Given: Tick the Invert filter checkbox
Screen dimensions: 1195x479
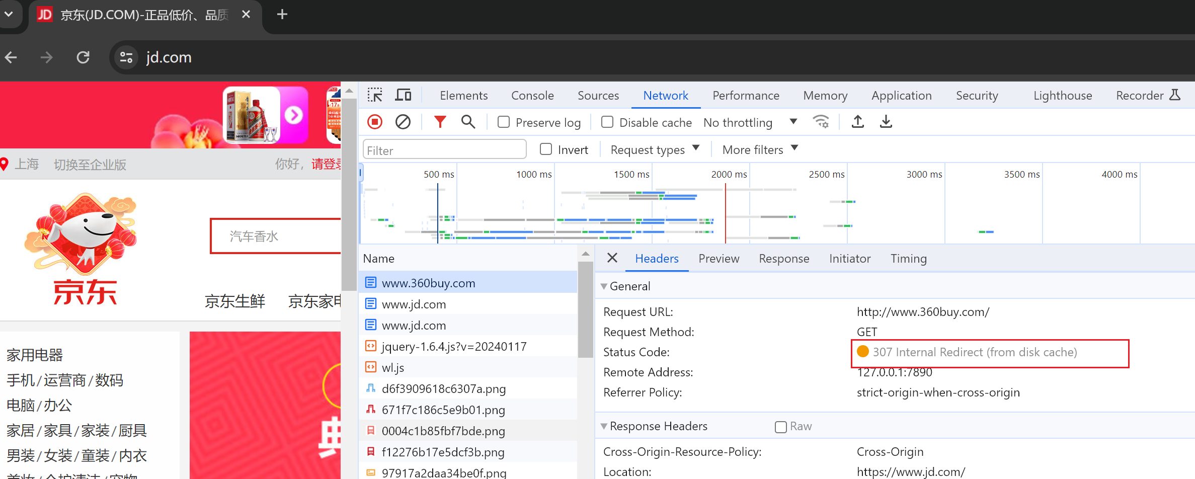Looking at the screenshot, I should 546,149.
